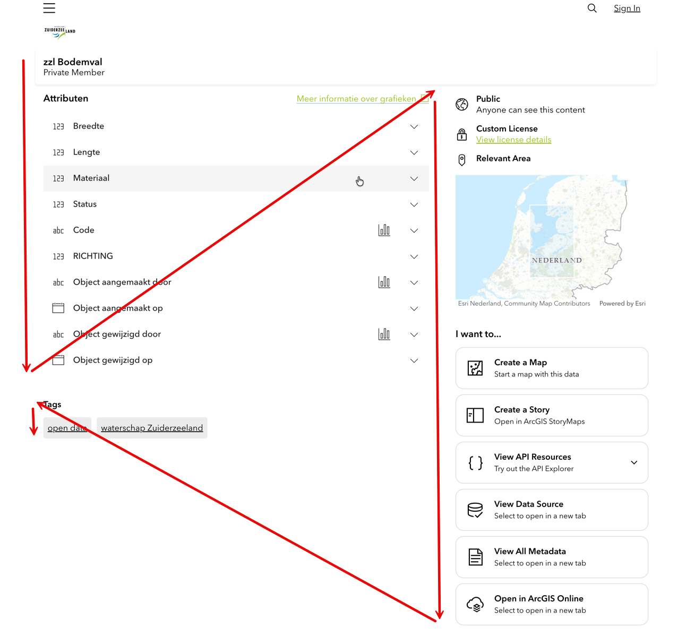Click the Open in ArcGIS Online cloud icon

tap(475, 604)
